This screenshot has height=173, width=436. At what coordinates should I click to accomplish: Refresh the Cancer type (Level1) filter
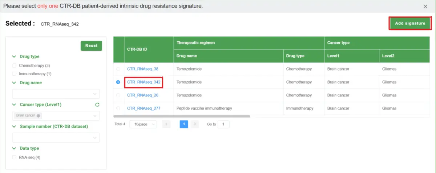[97, 105]
